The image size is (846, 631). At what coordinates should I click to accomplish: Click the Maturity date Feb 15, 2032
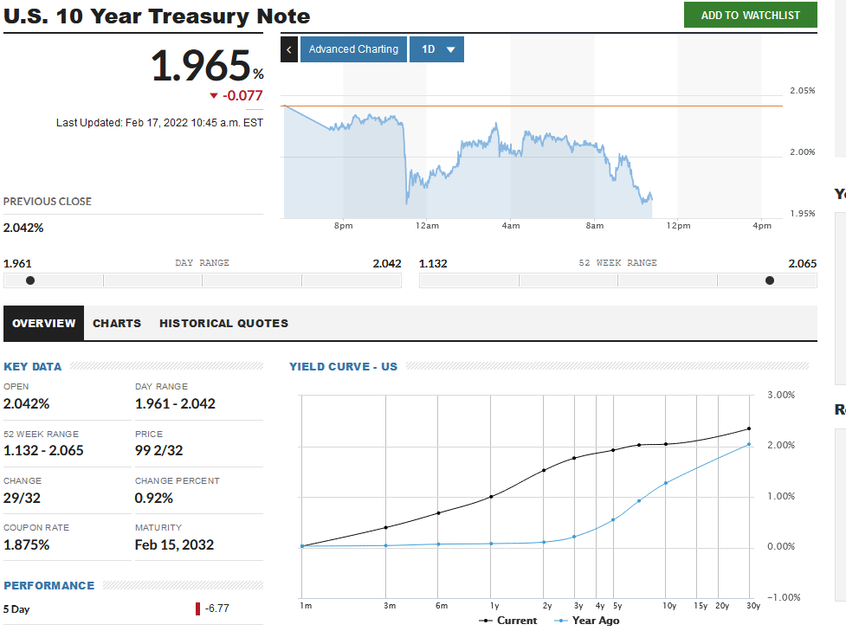tap(174, 544)
